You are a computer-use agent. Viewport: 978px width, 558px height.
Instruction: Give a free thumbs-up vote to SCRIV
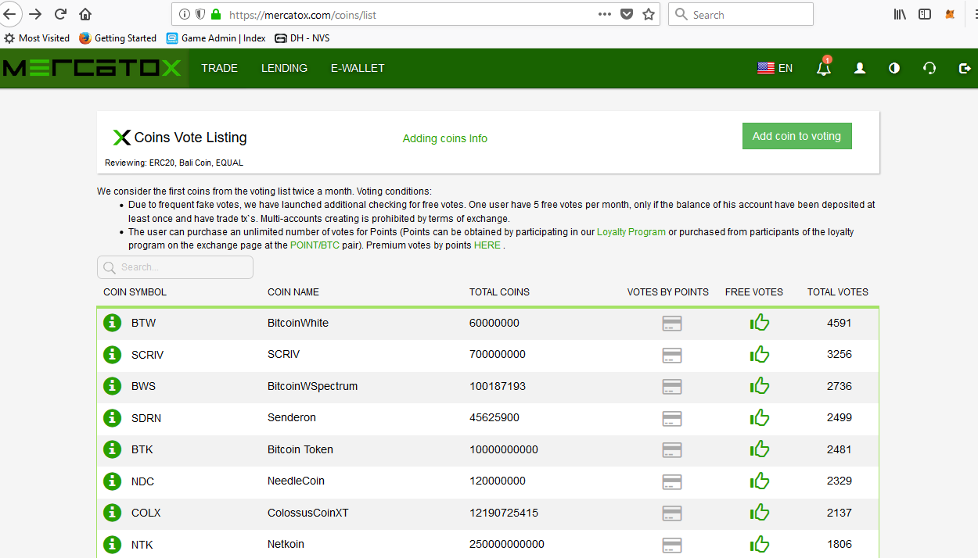pos(759,355)
